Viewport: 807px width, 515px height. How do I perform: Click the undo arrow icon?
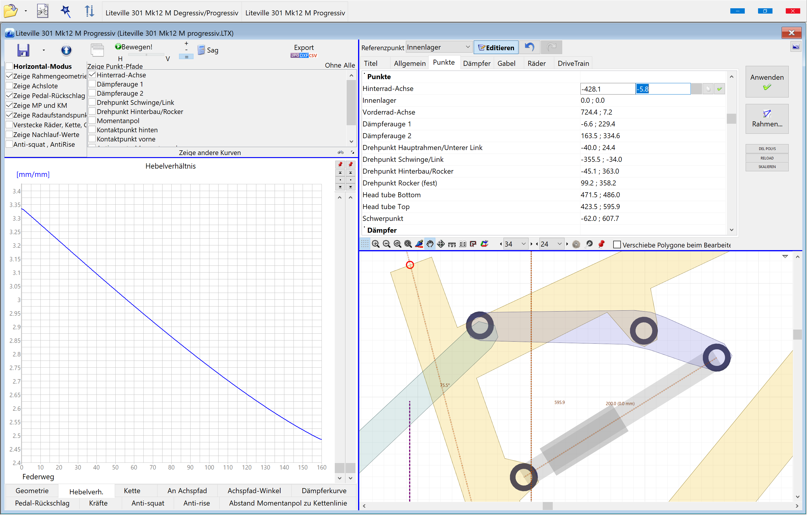tap(529, 47)
